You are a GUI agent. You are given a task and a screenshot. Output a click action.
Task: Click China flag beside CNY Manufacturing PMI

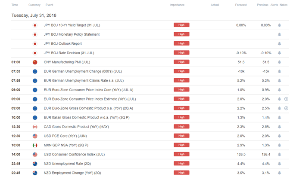point(35,62)
